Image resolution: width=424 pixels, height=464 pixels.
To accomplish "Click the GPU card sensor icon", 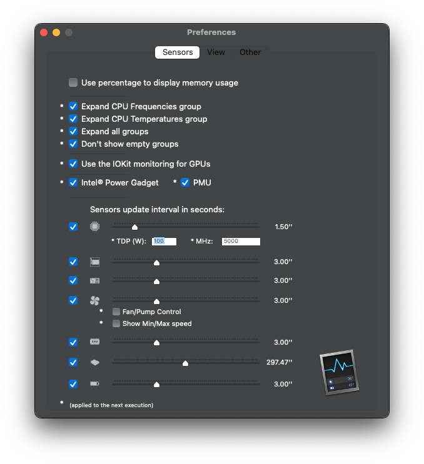I will (x=94, y=262).
